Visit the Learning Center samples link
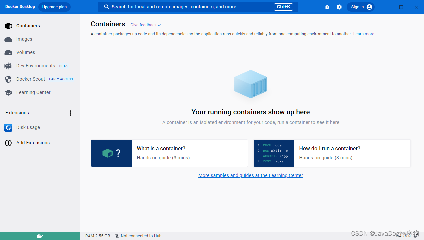424x240 pixels. 250,175
